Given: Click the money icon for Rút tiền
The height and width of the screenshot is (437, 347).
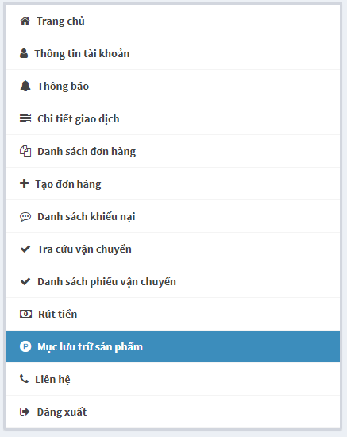Looking at the screenshot, I should pyautogui.click(x=25, y=314).
